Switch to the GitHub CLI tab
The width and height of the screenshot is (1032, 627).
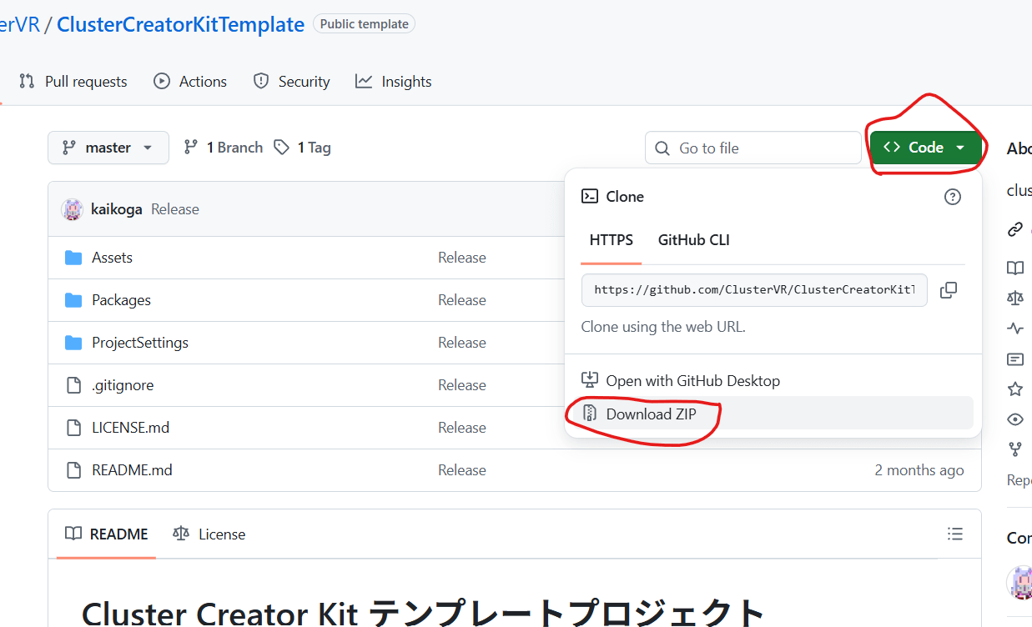(x=693, y=240)
